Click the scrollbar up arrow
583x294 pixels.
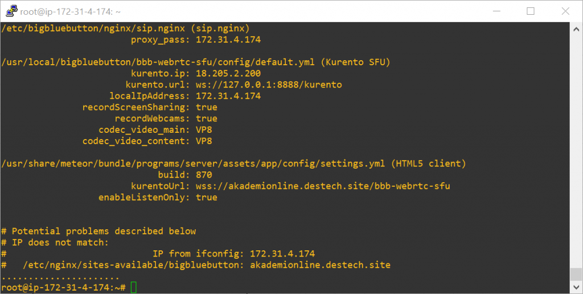576,30
